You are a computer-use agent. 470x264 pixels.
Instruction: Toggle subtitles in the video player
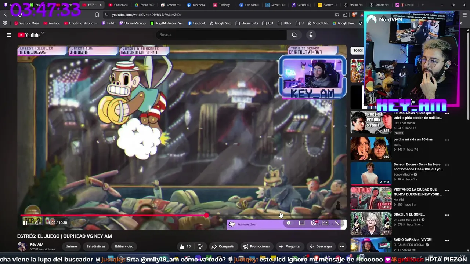pos(302,223)
